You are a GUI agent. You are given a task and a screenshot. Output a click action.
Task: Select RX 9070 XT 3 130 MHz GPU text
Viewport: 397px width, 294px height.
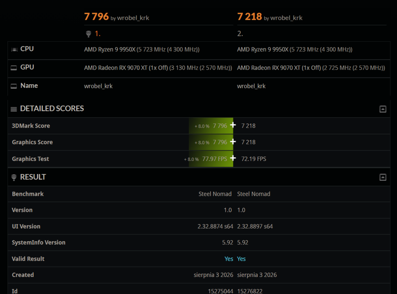coord(158,68)
